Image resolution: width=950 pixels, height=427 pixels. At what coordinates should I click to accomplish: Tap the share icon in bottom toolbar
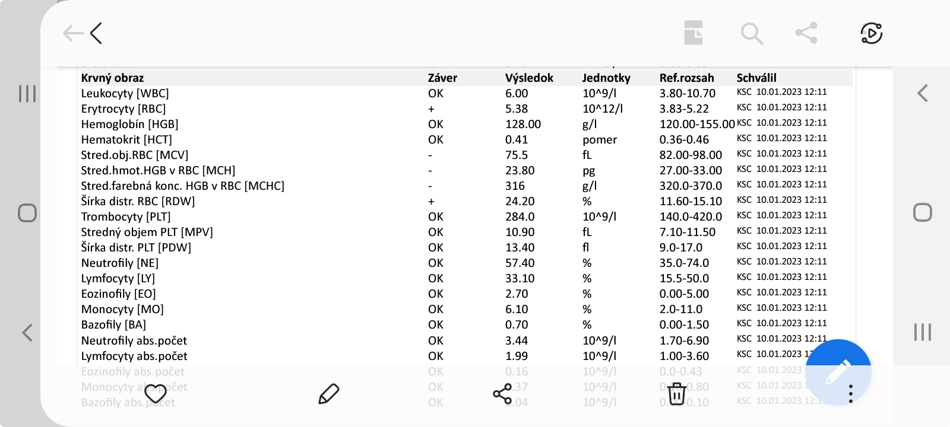[502, 394]
